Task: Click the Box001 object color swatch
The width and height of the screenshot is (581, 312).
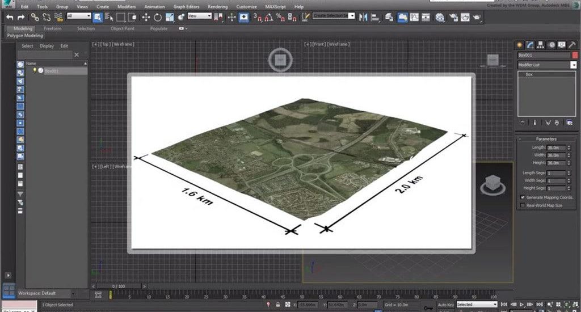Action: point(575,55)
